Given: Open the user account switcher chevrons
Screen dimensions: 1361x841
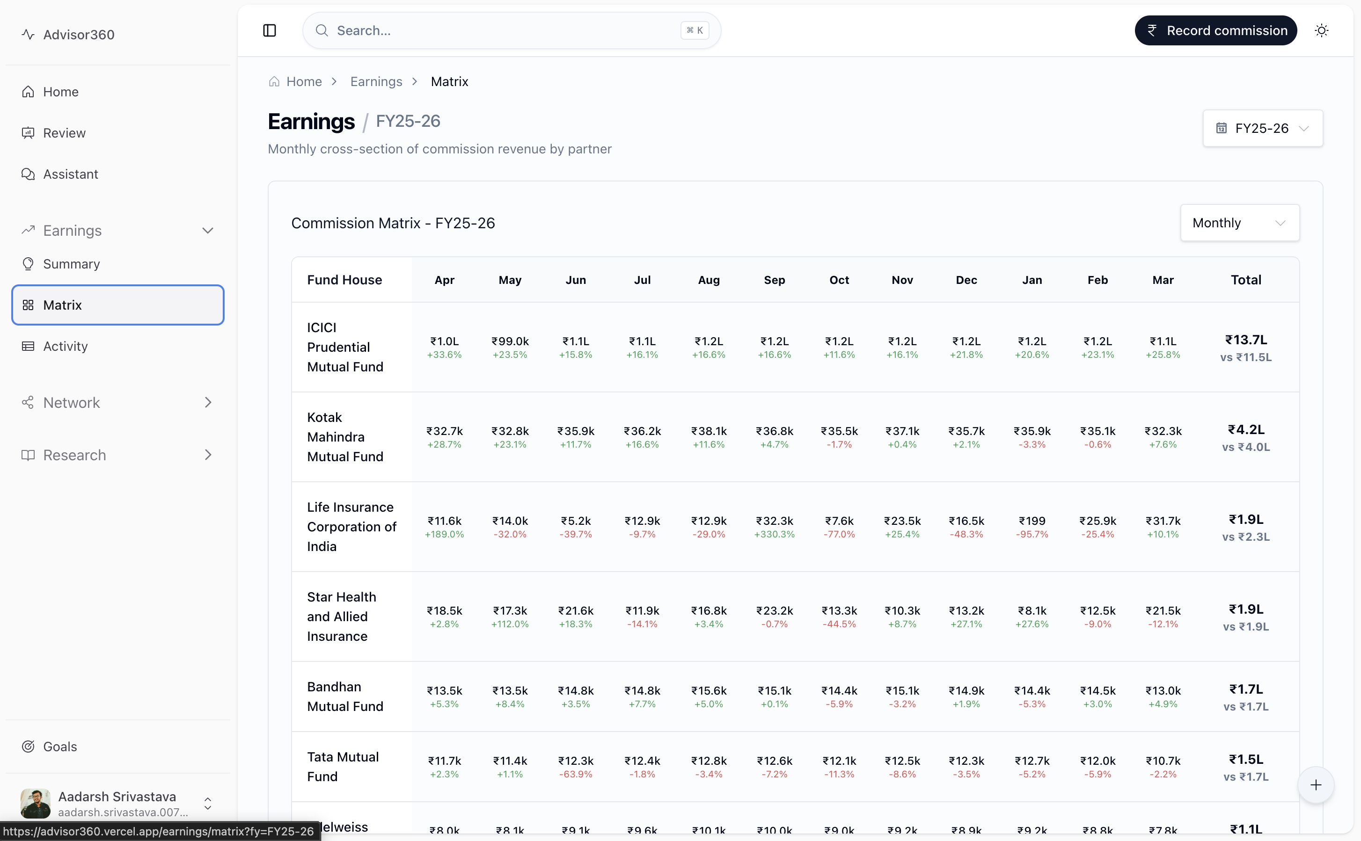Looking at the screenshot, I should (207, 803).
